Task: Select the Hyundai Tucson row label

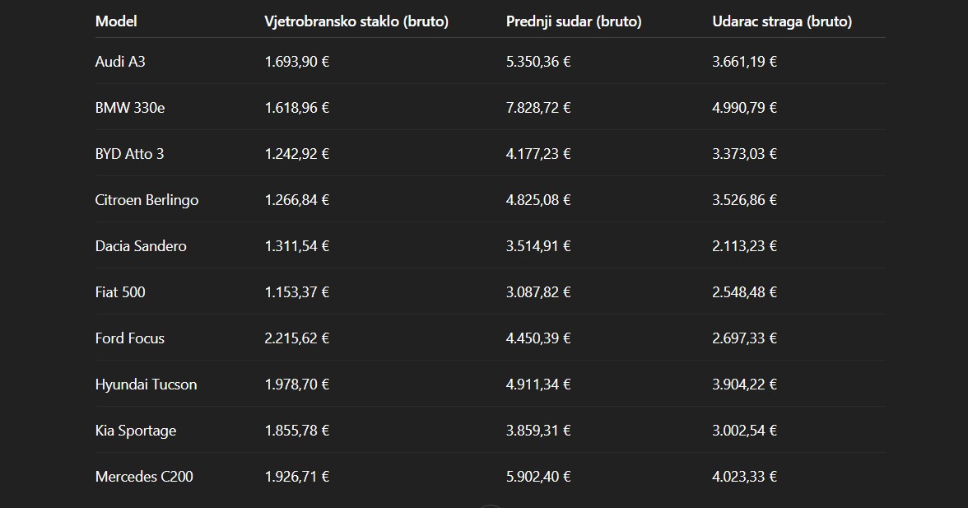Action: coord(146,384)
